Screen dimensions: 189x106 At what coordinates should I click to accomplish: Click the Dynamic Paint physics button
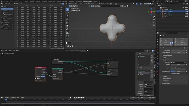[167, 45]
